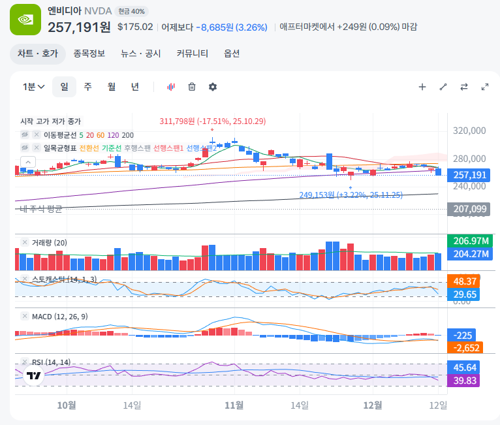Click the 200-day moving average label
This screenshot has width=500, height=425.
[x=127, y=135]
